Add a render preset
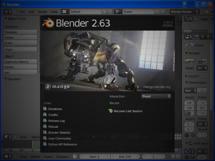215x161 pixels. [199, 90]
